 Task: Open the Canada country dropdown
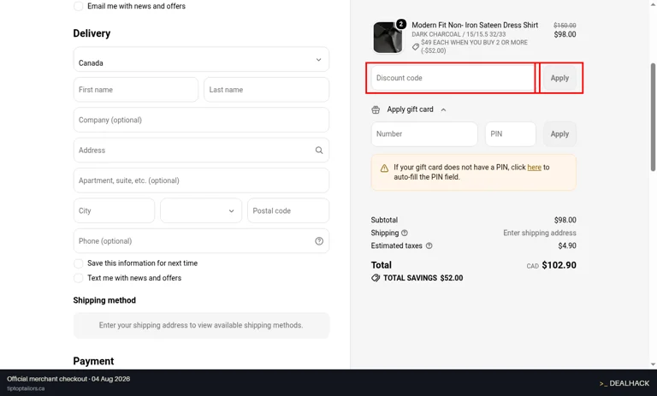(201, 60)
